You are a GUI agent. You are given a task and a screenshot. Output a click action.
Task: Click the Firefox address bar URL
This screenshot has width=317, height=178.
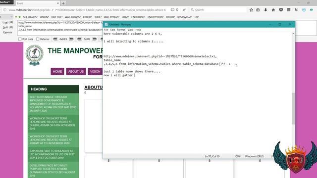(87, 10)
